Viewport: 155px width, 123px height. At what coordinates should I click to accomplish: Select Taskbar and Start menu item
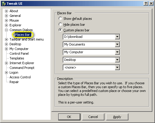point(27,39)
